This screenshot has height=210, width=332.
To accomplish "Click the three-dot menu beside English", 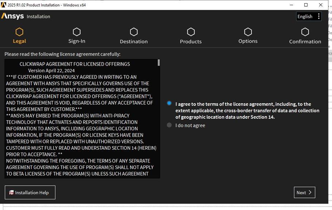I will point(319,16).
